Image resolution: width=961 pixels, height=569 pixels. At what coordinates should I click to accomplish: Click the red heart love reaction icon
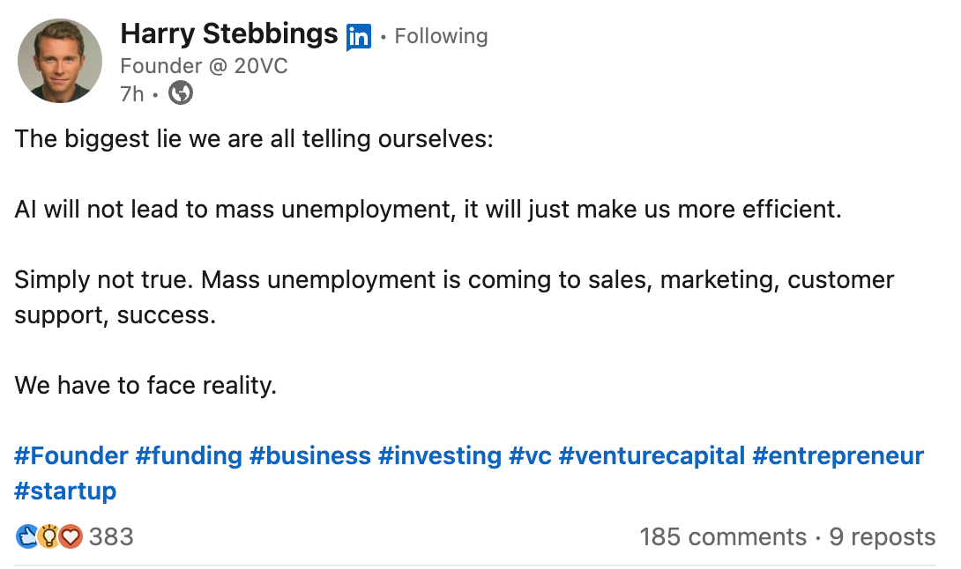coord(71,536)
